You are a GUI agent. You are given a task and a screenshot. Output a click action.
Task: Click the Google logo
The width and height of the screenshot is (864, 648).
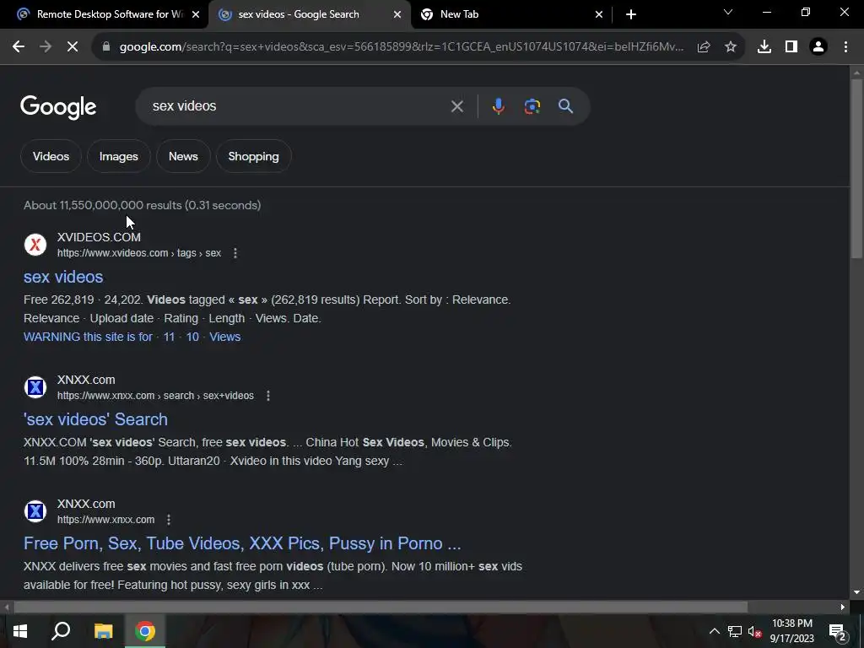coord(58,107)
